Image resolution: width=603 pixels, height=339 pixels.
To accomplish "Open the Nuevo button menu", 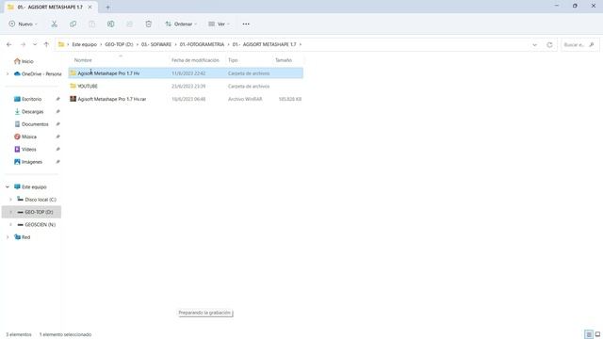I will 23,24.
